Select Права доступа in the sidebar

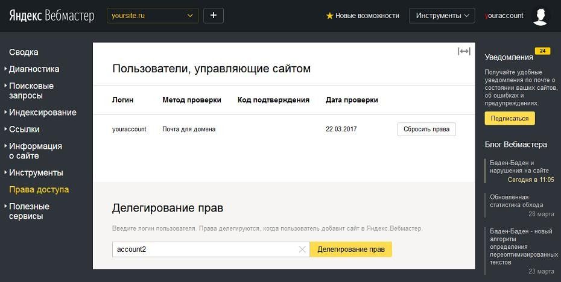(39, 189)
